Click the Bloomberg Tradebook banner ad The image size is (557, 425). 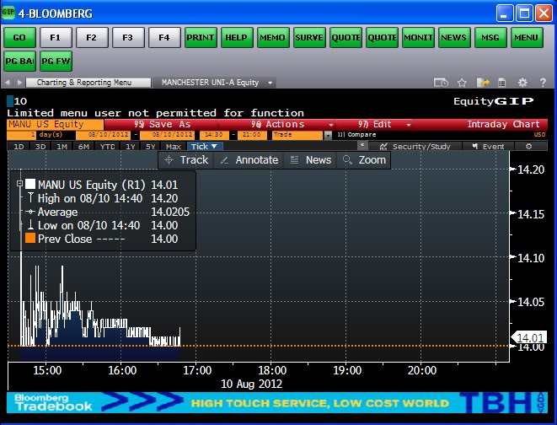click(277, 402)
